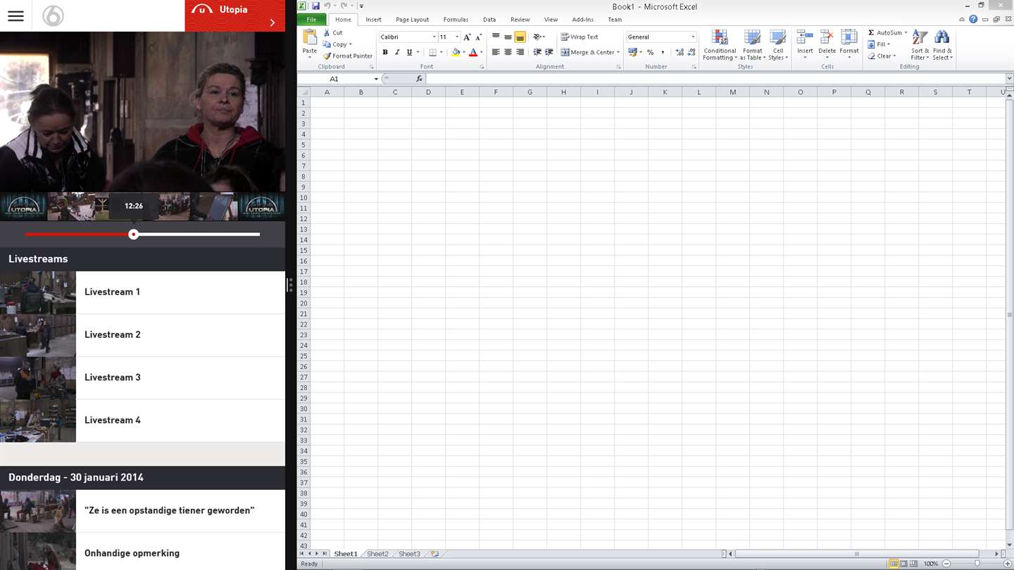Click the formula bar input field
1014x570 pixels.
pos(715,79)
